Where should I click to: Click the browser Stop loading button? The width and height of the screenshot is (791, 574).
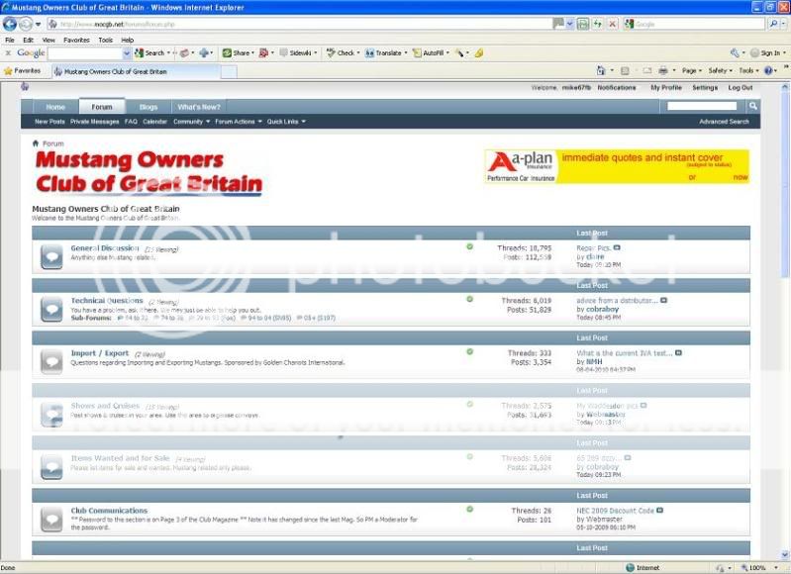click(x=614, y=24)
